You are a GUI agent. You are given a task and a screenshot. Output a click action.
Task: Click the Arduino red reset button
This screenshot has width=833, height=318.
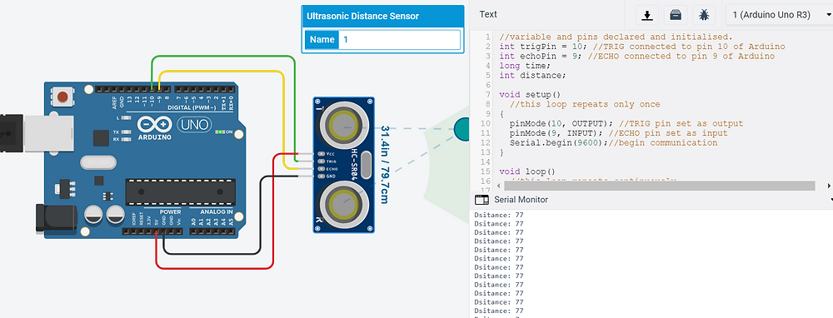62,97
